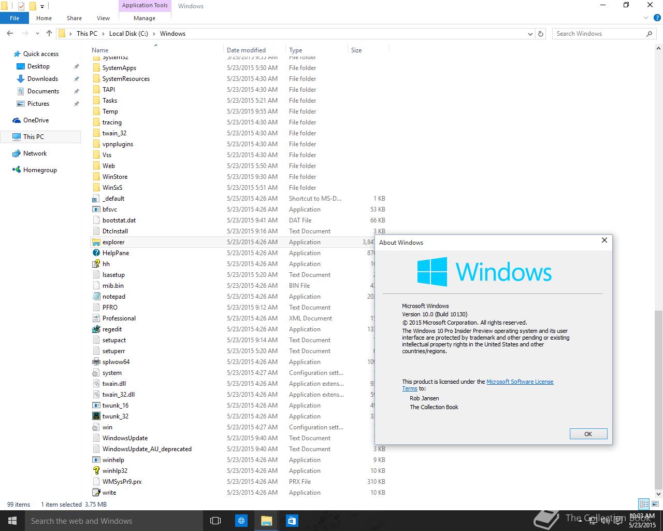Open the Store taskbar icon
The width and height of the screenshot is (663, 531).
292,521
